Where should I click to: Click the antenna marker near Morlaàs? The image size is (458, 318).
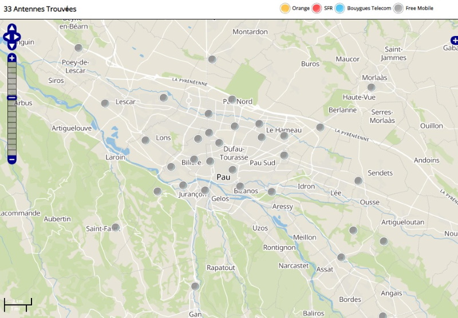pyautogui.click(x=371, y=88)
